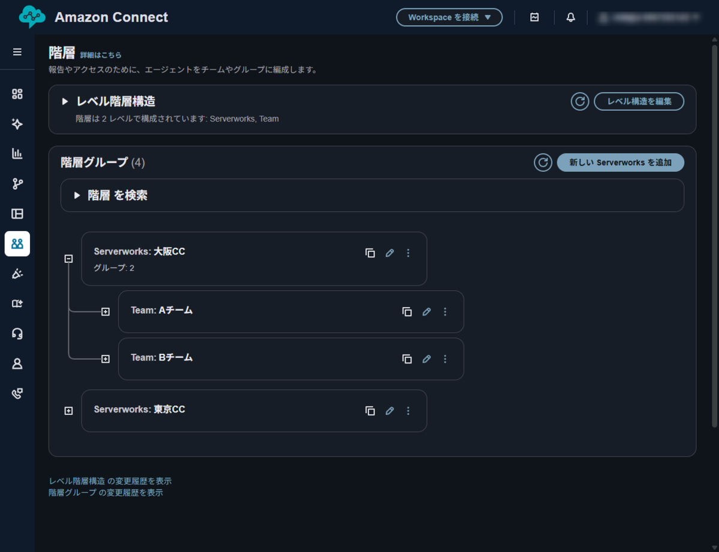Refresh the レベル階層構造 section
This screenshot has height=552, width=719.
coord(579,101)
